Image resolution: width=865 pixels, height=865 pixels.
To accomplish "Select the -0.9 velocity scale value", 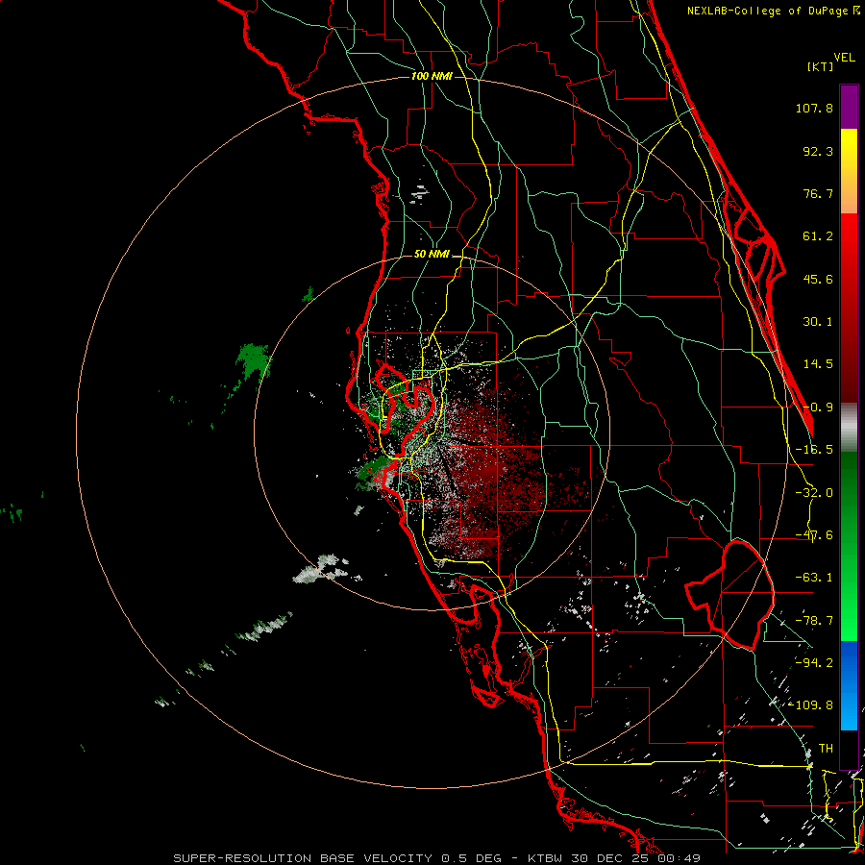I will coord(818,408).
